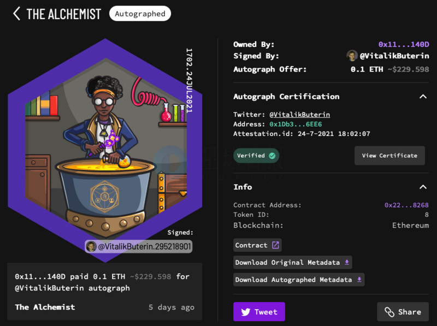Click the Alchemist hexagon artwork
Viewport: 437px width, 326px height.
(105, 151)
